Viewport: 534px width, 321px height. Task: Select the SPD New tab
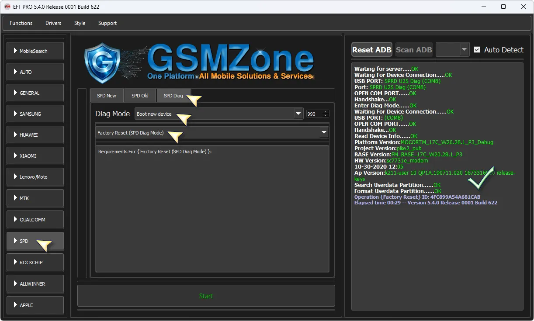click(107, 96)
